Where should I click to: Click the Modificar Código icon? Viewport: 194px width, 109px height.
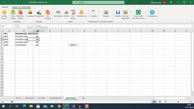pyautogui.click(x=20, y=12)
